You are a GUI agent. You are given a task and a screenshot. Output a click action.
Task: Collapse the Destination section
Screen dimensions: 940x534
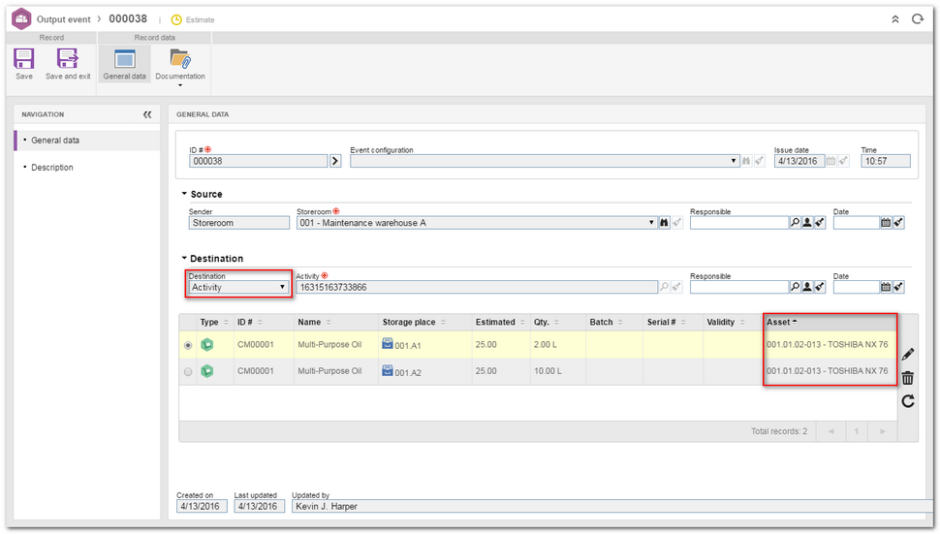click(x=185, y=258)
